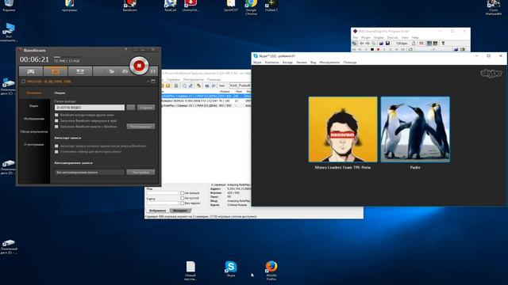Open Bandicam output folder icon in toolbar

tap(111, 71)
